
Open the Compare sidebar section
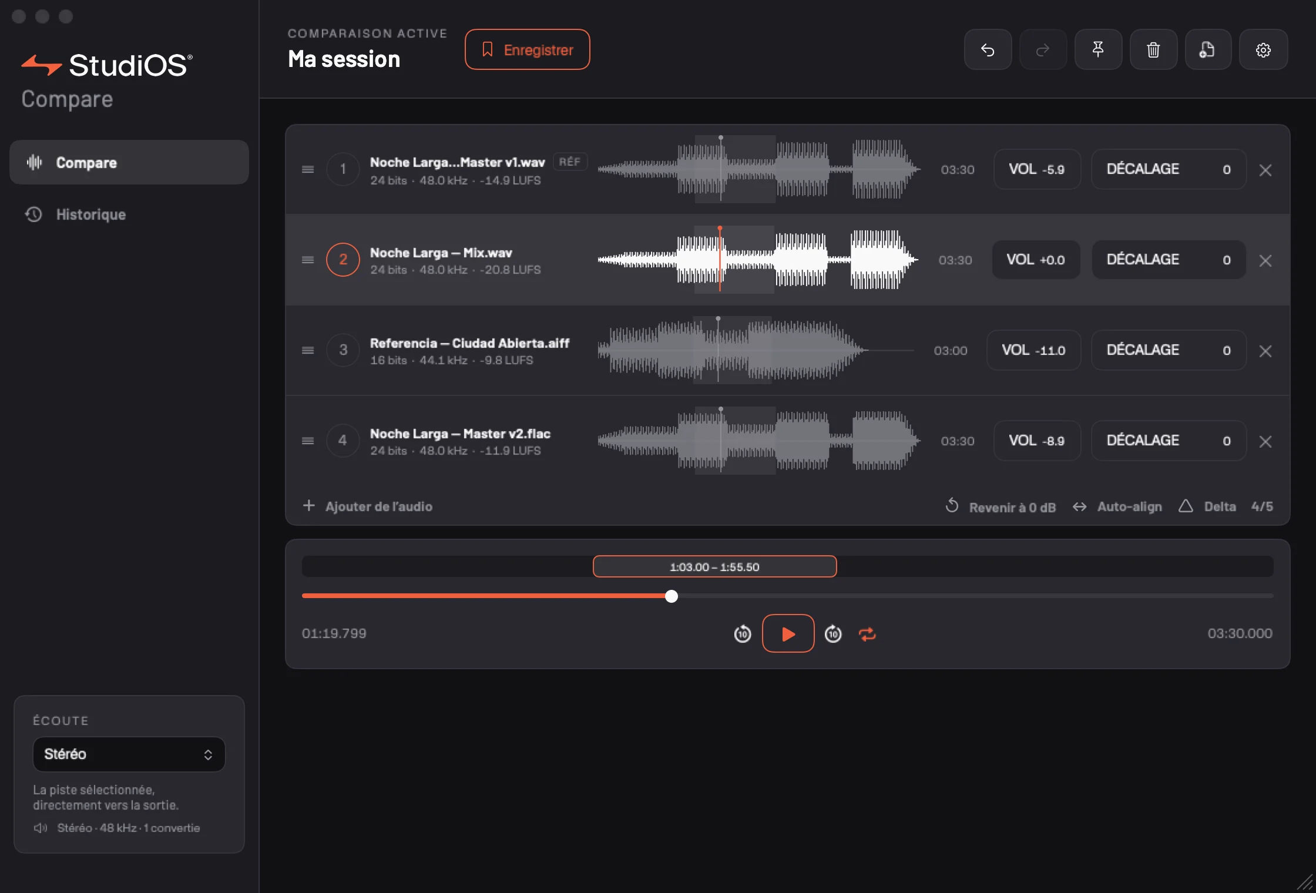coord(129,162)
